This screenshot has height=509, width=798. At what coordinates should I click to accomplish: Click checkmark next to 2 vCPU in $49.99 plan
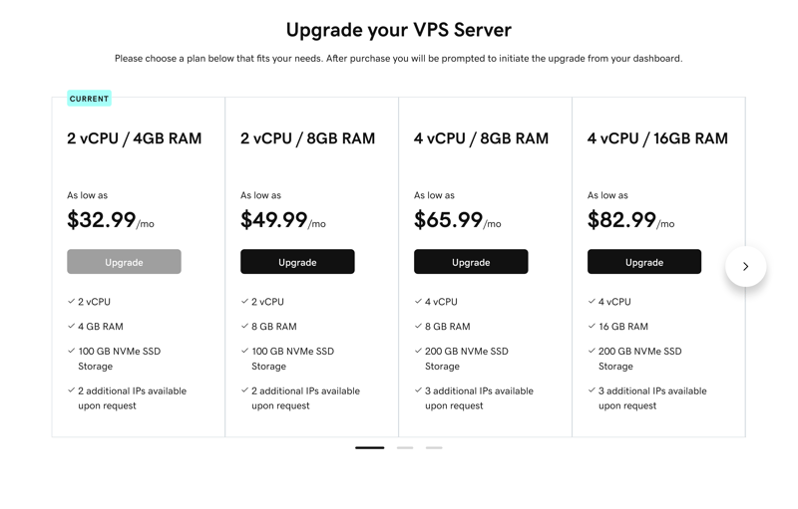[x=244, y=301]
